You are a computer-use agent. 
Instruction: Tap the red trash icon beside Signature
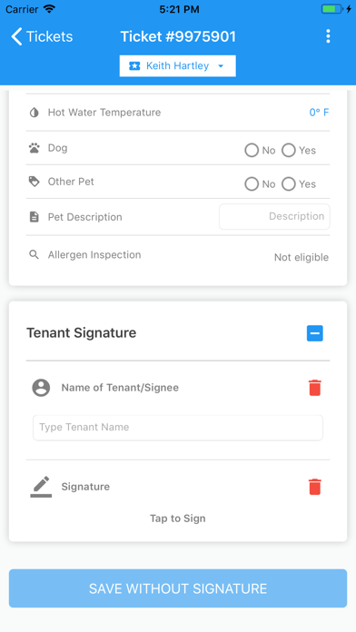tap(314, 487)
